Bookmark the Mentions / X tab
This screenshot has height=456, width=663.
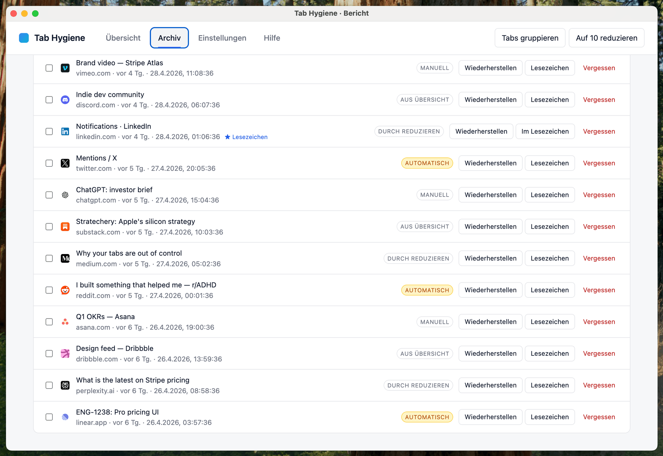[550, 163]
